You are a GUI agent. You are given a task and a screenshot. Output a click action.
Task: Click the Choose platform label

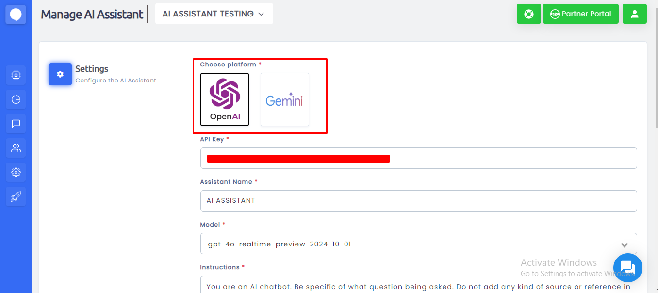pos(228,65)
